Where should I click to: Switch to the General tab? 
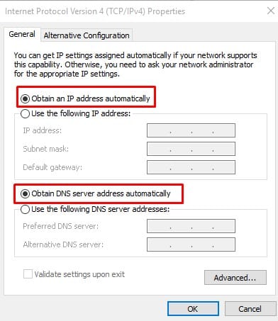(22, 34)
